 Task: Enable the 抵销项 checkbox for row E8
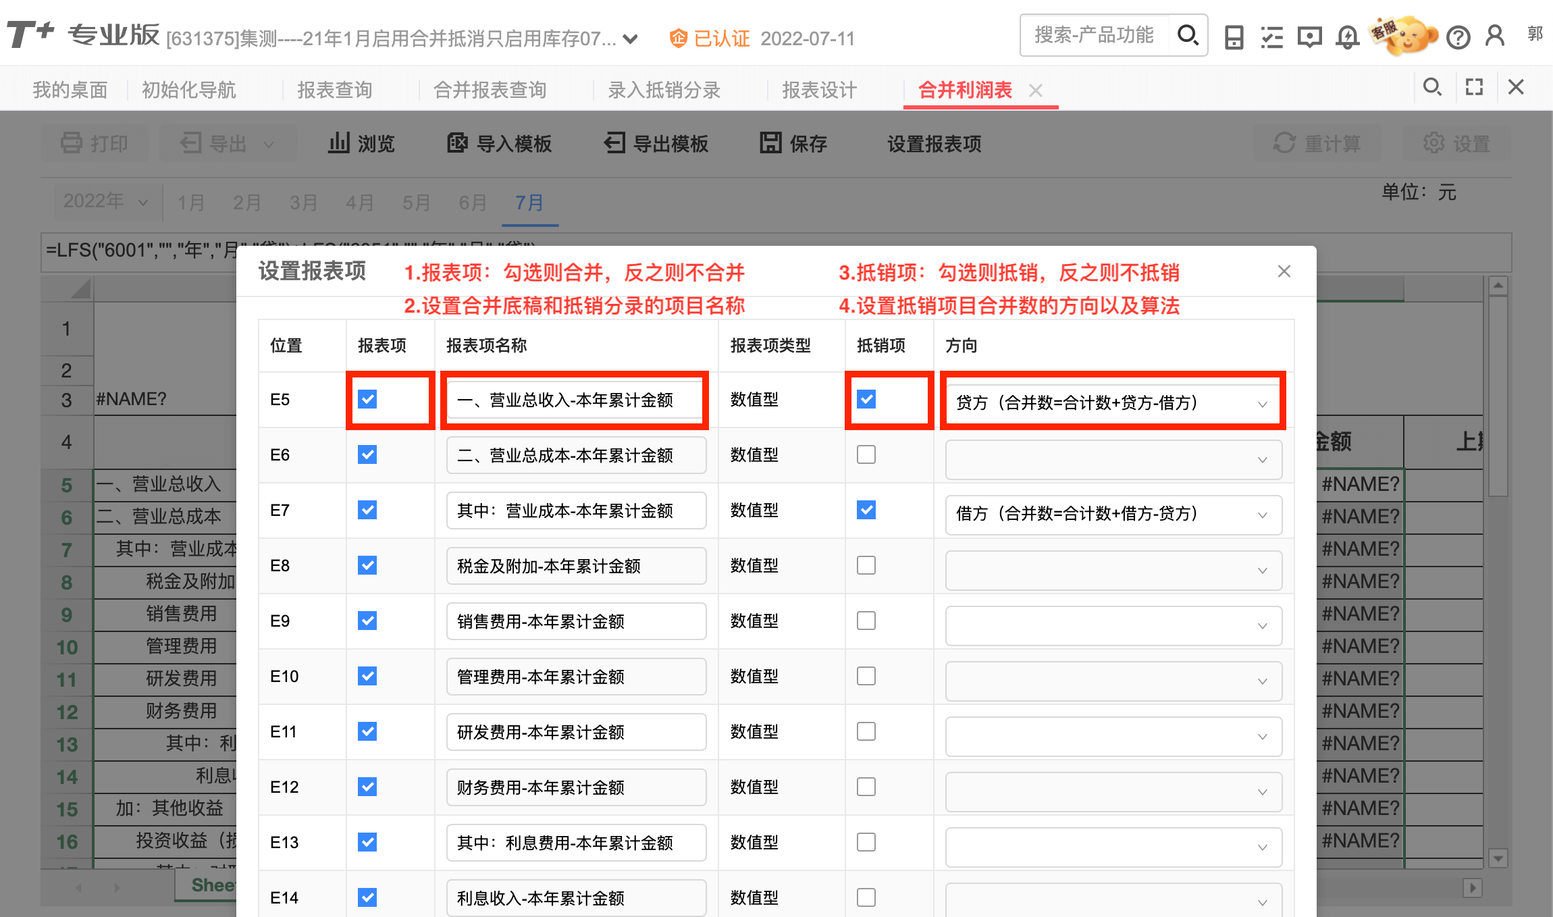866,565
